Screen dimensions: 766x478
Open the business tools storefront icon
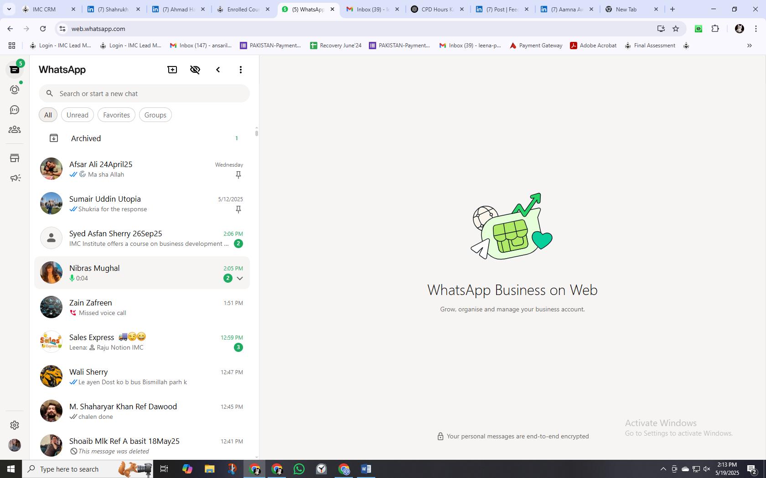[x=15, y=158]
